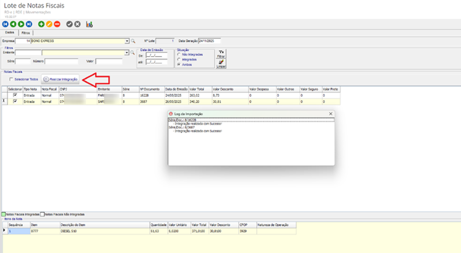Click the Nº Lote field
The image size is (461, 253).
[165, 41]
